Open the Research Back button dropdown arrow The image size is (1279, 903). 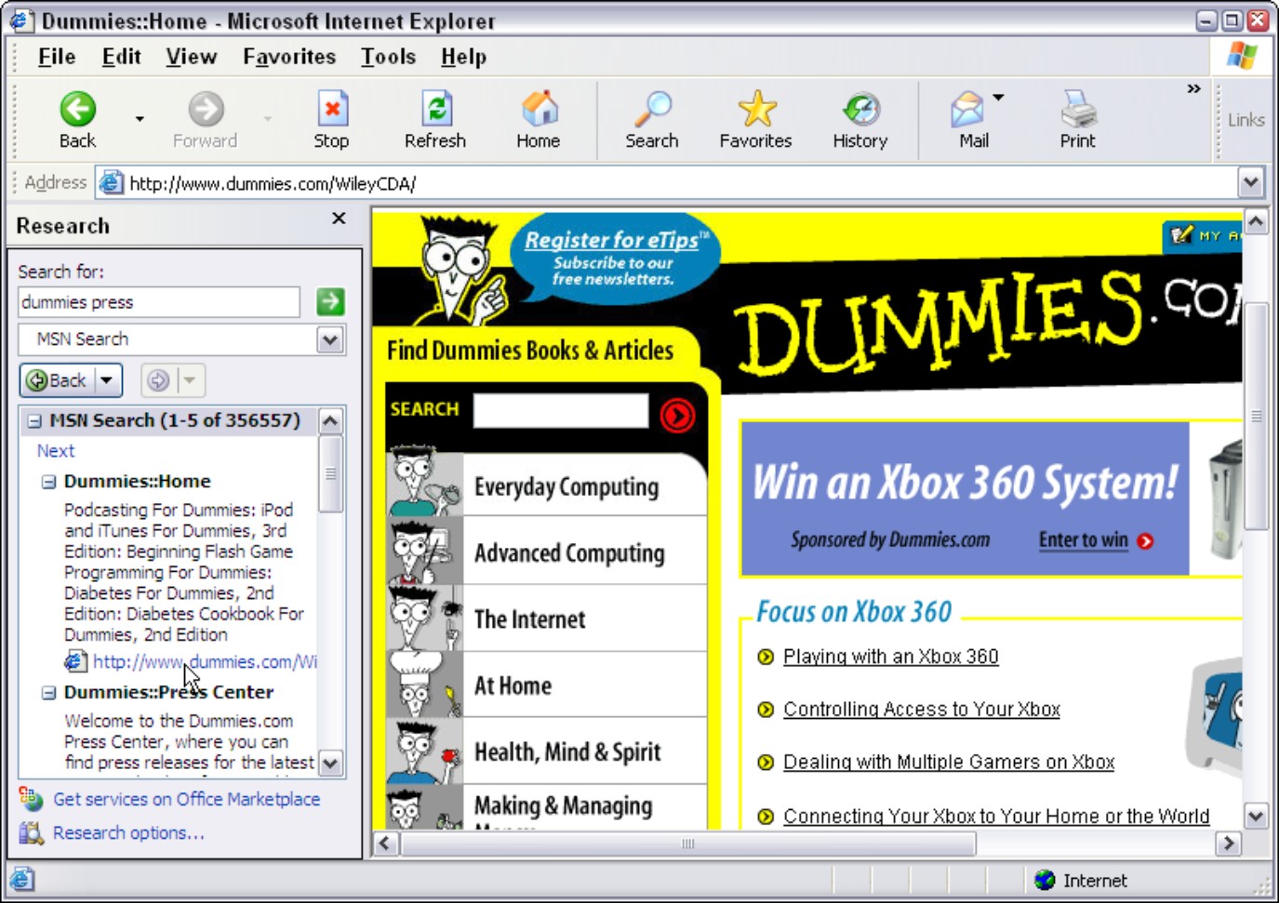point(107,379)
